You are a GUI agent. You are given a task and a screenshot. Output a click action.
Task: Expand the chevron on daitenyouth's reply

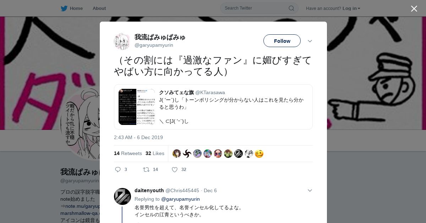[x=310, y=190]
